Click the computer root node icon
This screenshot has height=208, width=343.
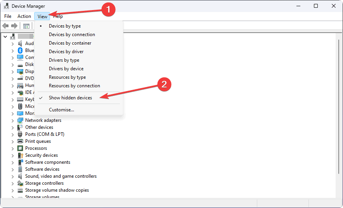[x=13, y=36]
